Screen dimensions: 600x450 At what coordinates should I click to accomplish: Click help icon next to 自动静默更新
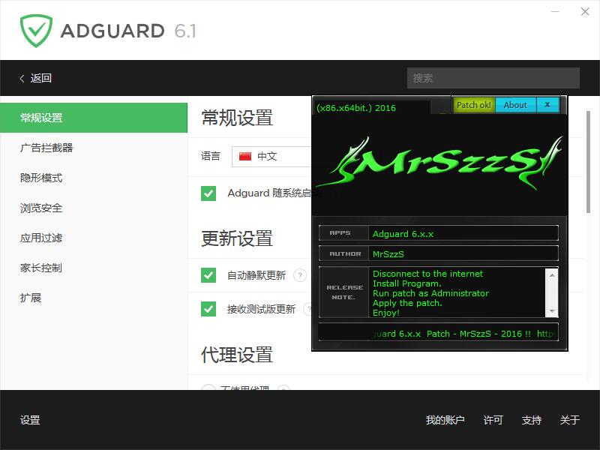point(300,275)
